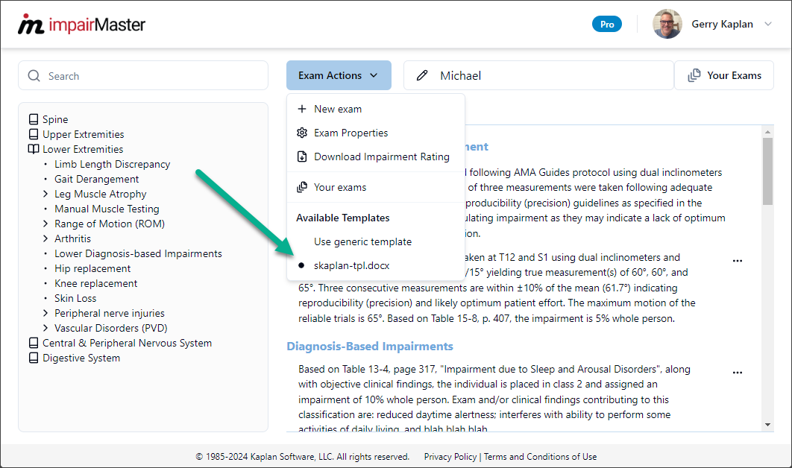Click the Available Templates heading
792x468 pixels.
[343, 218]
